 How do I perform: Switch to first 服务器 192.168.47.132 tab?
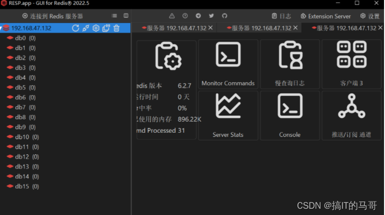(x=174, y=28)
